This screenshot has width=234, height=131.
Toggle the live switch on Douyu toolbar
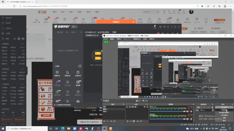click(x=46, y=20)
